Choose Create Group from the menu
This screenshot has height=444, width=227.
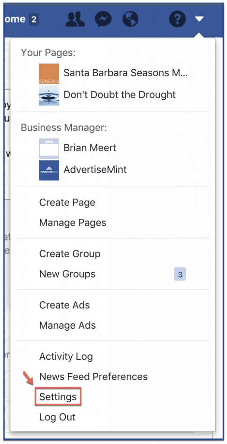pos(70,254)
